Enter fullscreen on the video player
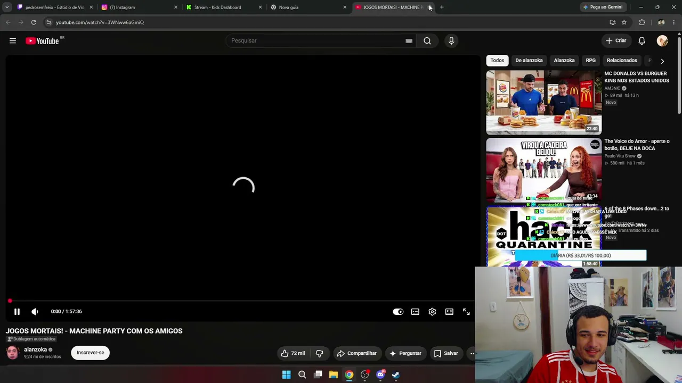Image resolution: width=682 pixels, height=383 pixels. (x=466, y=312)
